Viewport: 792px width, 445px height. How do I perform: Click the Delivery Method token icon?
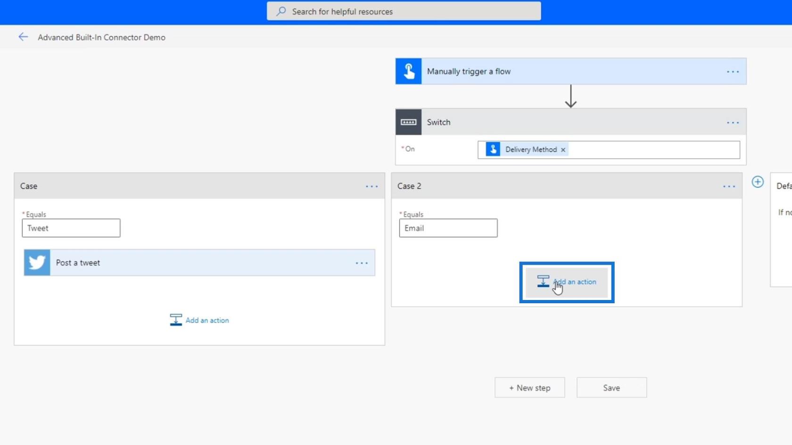click(493, 149)
